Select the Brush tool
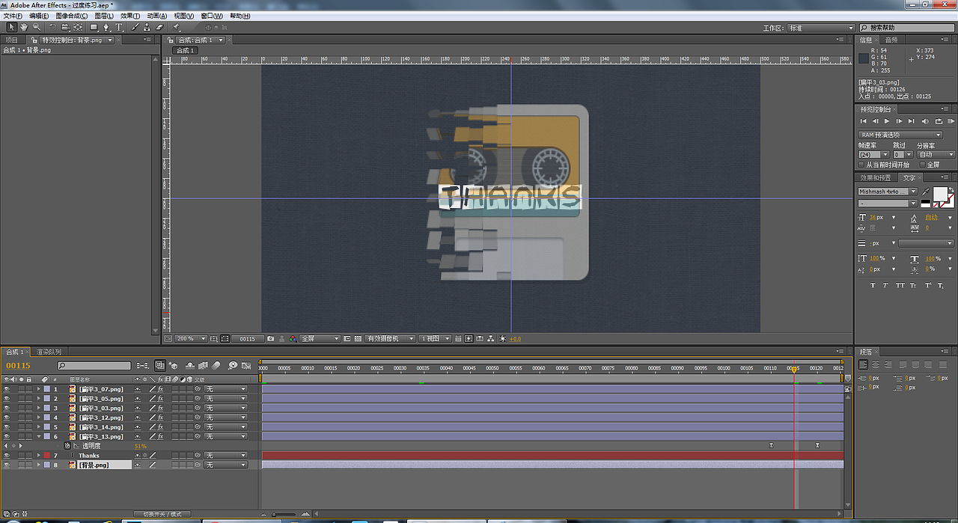Image resolution: width=958 pixels, height=523 pixels. coord(135,27)
